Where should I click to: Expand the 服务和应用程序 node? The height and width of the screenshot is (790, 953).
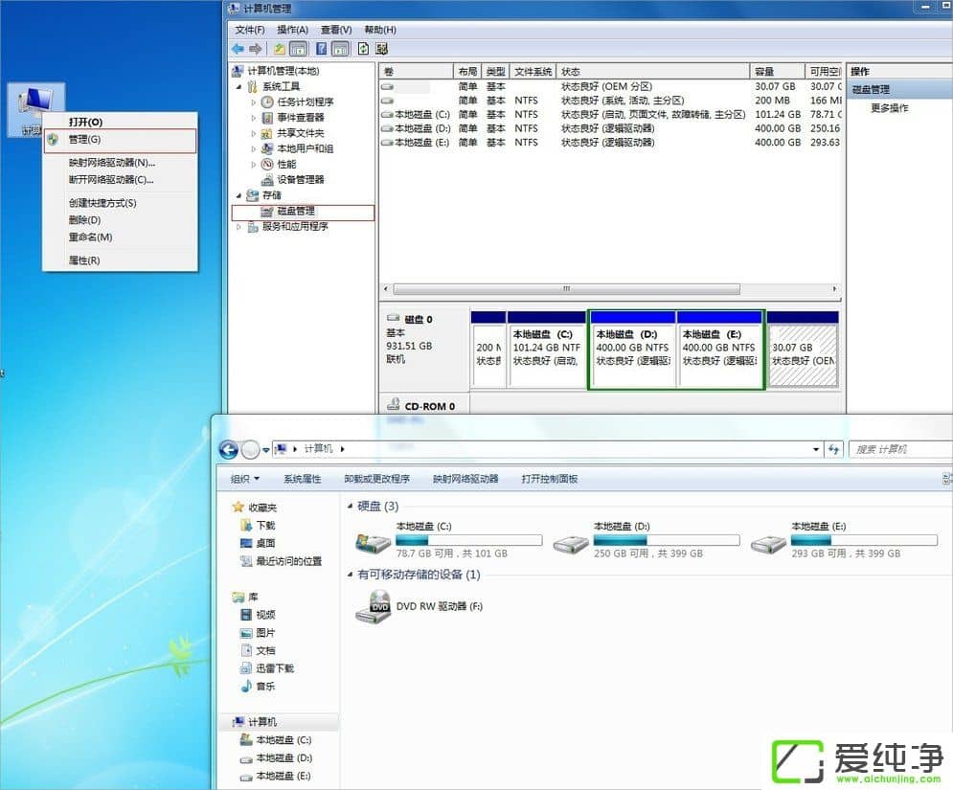pos(239,227)
